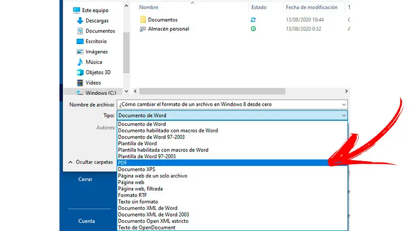410x231 pixels.
Task: Select Vídeos in navigation pane
Action: (93, 83)
